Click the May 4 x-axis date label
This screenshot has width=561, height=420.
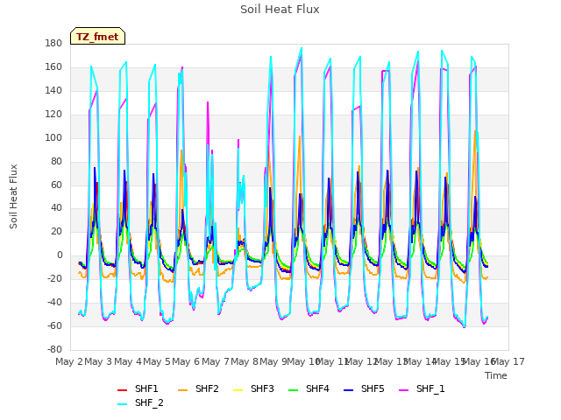pyautogui.click(x=127, y=361)
